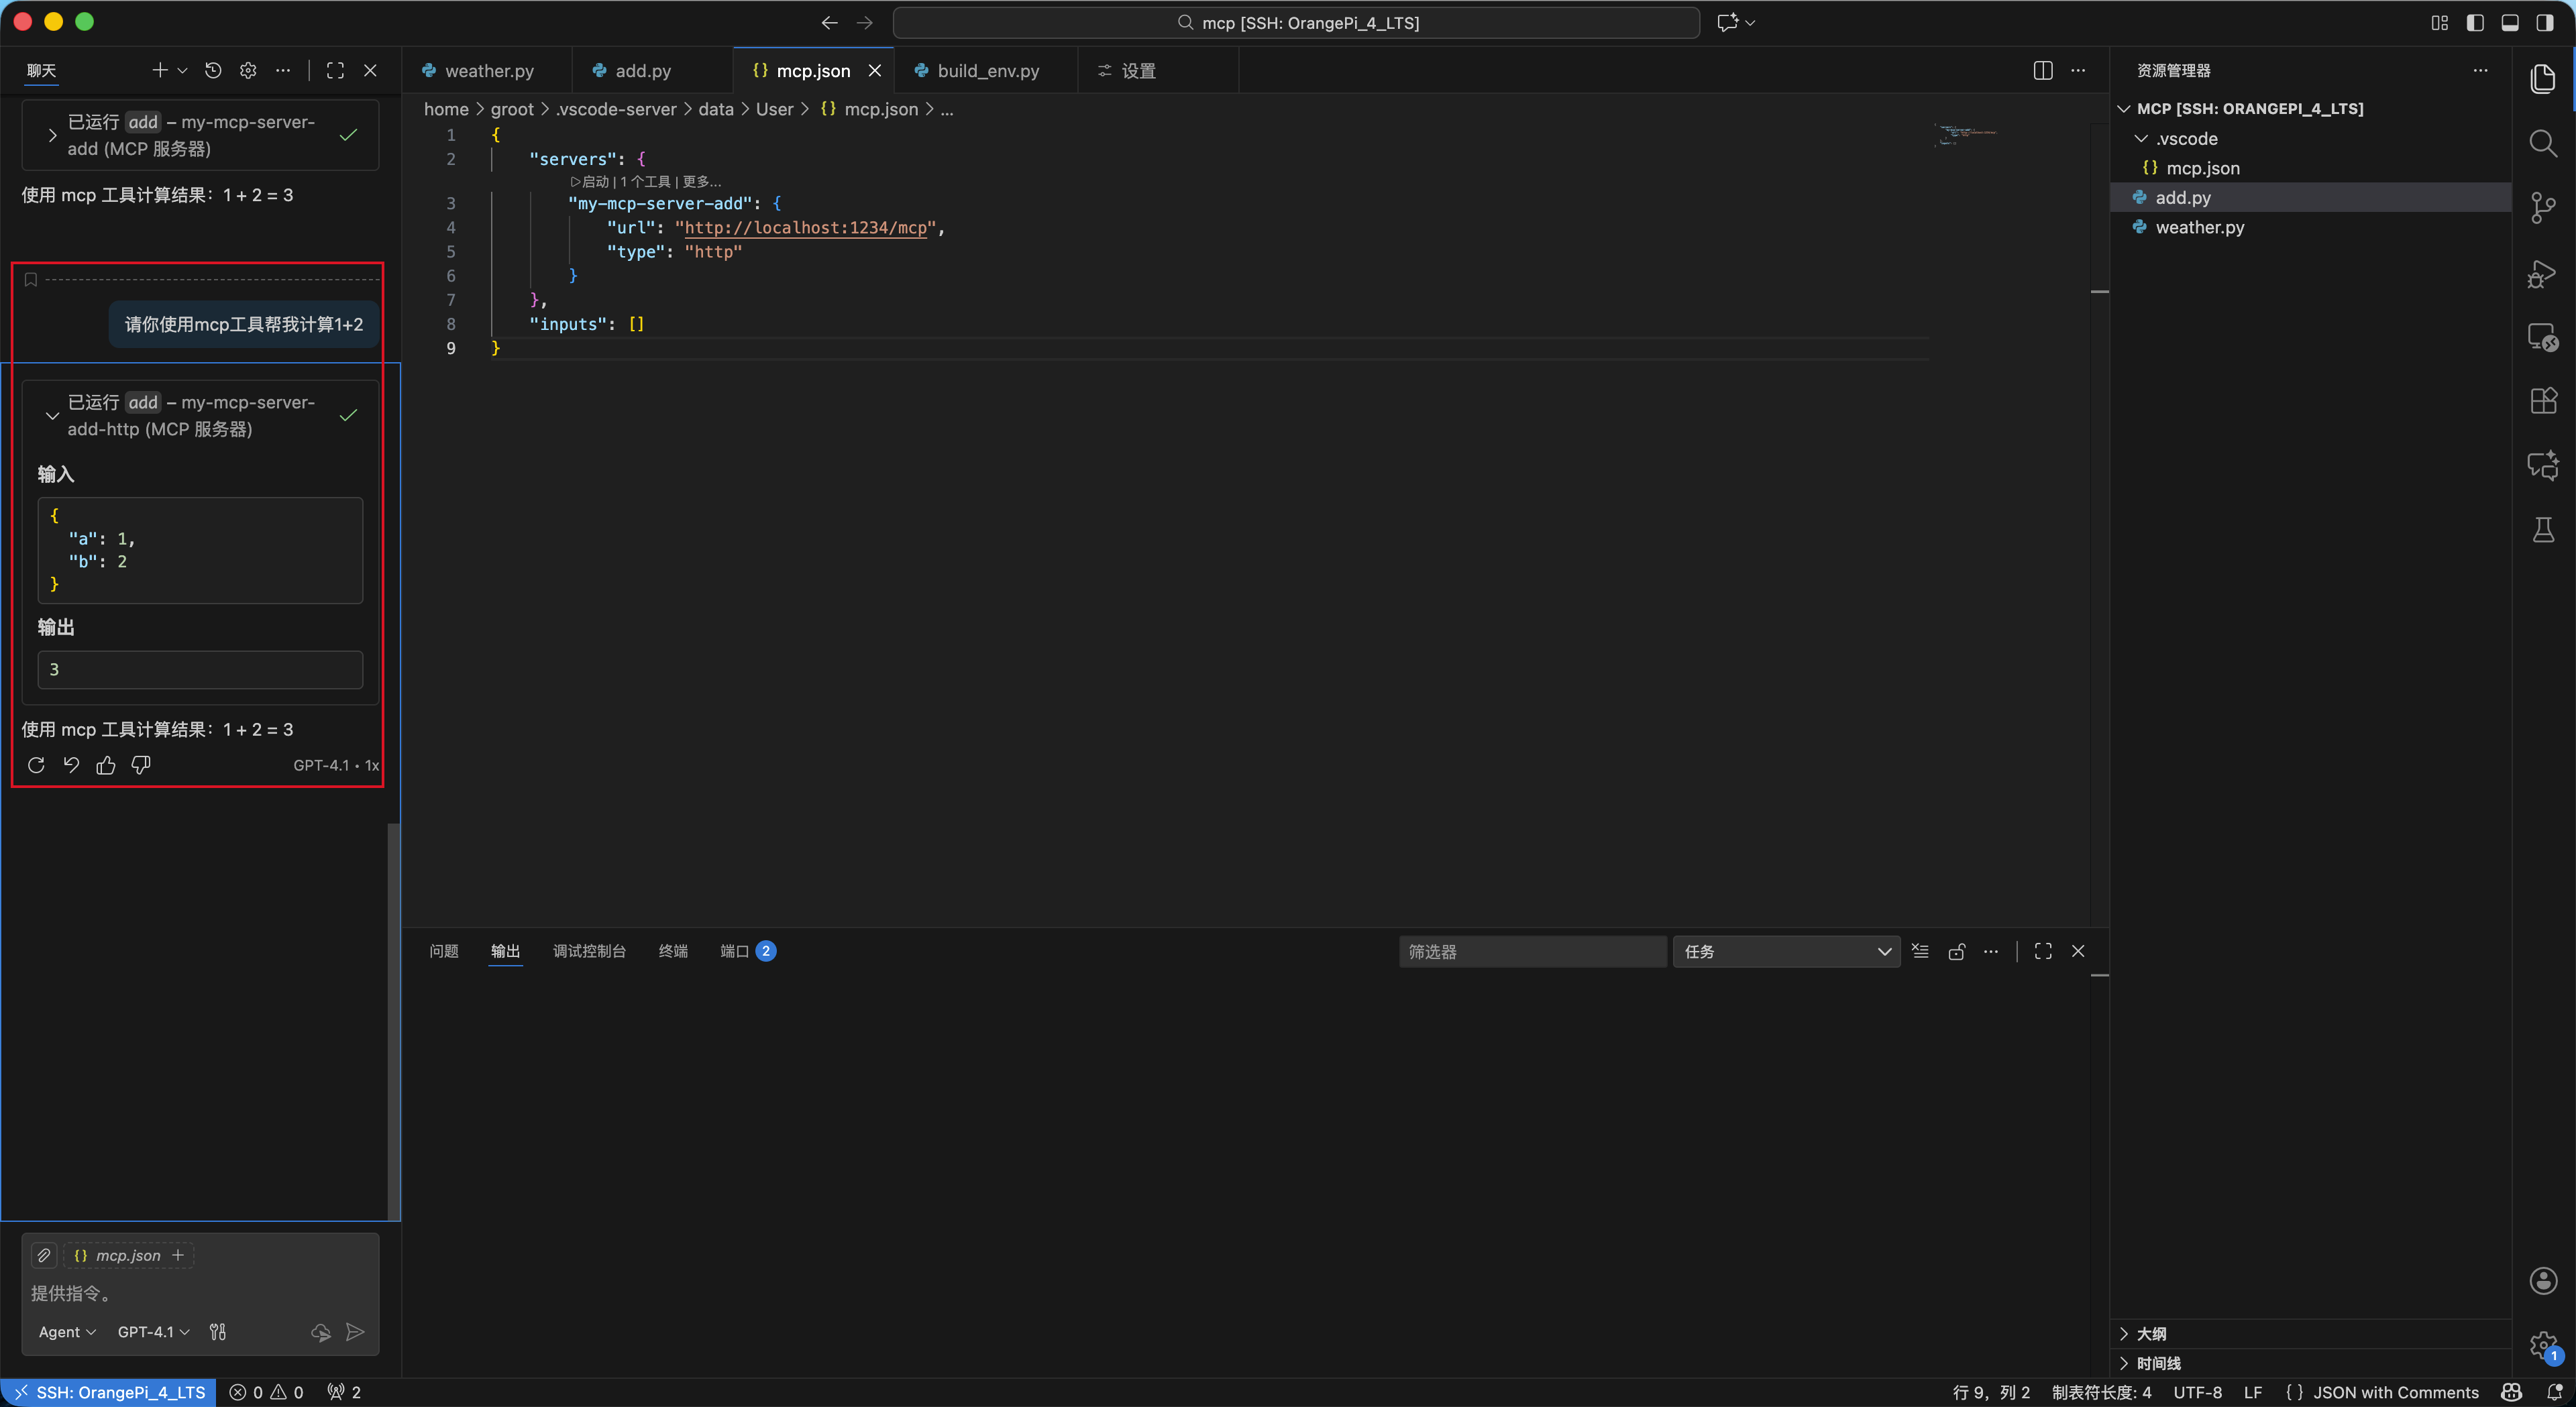Switch to the 终端 panel tab
The height and width of the screenshot is (1407, 2576).
tap(673, 951)
